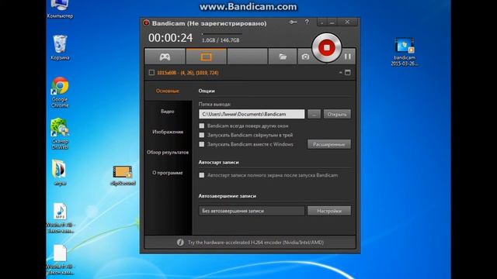Image resolution: width=497 pixels, height=279 pixels.
Task: Open the Без автозавершения записи combo box
Action: [x=252, y=211]
